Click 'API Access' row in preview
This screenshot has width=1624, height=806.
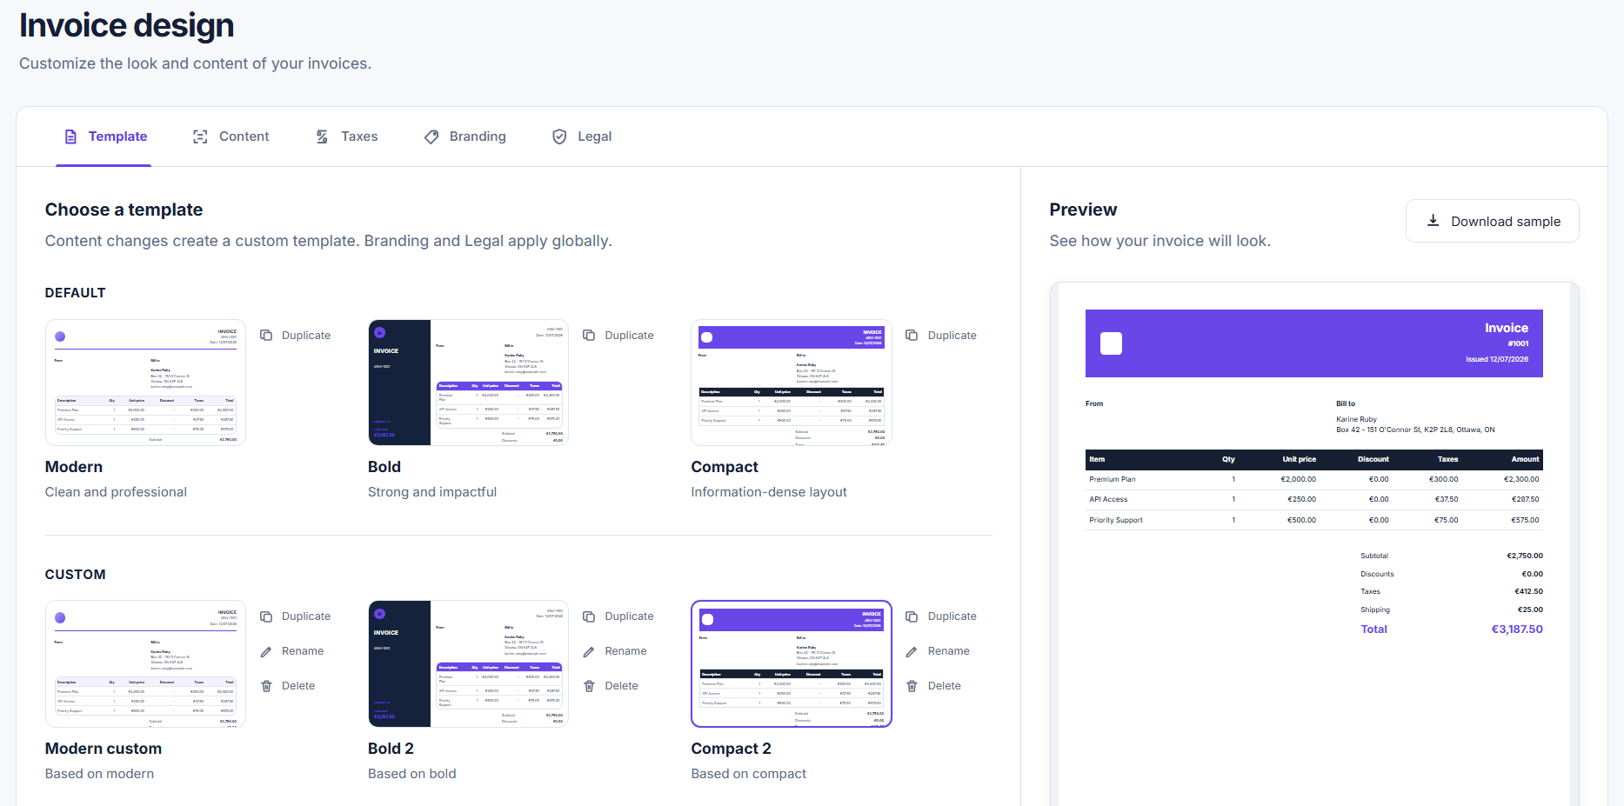[x=1313, y=499]
